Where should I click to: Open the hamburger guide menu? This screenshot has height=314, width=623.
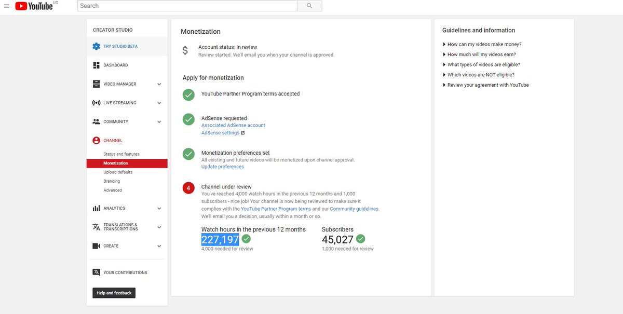pos(6,6)
